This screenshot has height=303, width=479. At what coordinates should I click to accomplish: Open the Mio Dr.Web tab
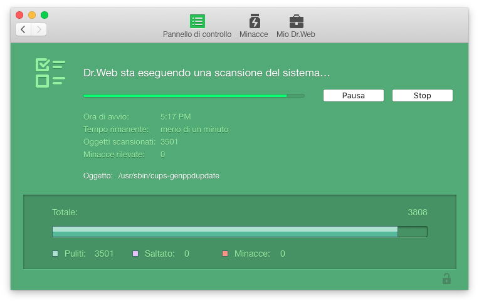coord(296,26)
